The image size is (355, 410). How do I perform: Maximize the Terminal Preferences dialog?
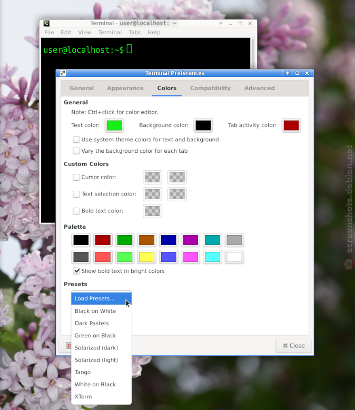pos(297,73)
